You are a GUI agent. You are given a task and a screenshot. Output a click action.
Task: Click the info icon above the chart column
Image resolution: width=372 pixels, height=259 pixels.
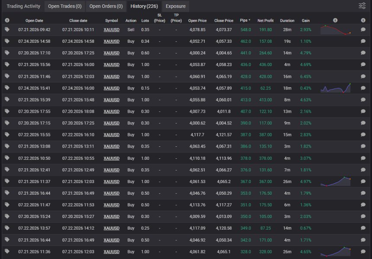(335, 20)
